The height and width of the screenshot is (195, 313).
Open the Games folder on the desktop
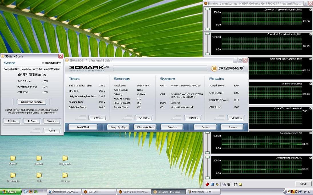point(13,160)
